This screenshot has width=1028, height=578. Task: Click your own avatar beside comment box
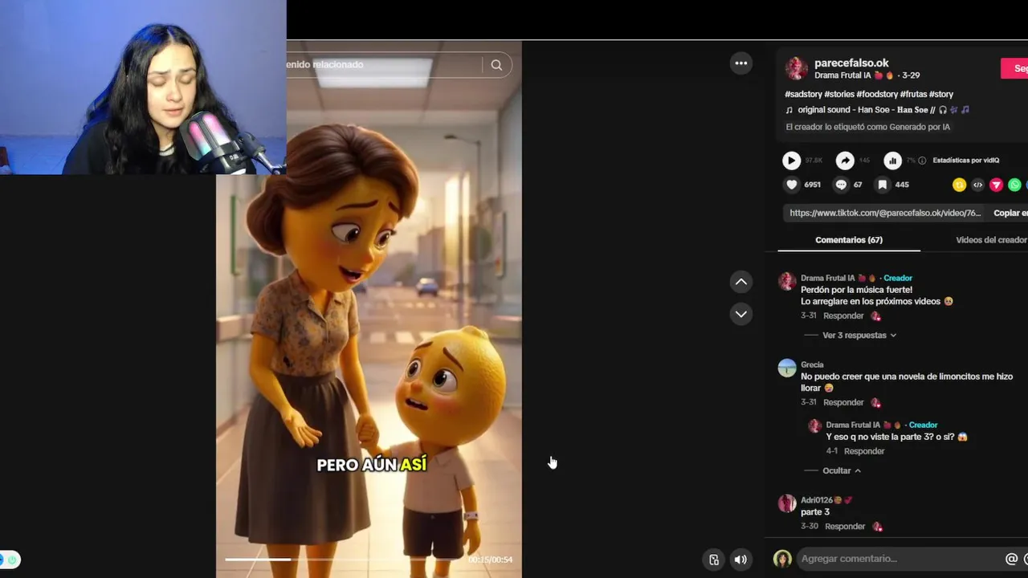(782, 559)
